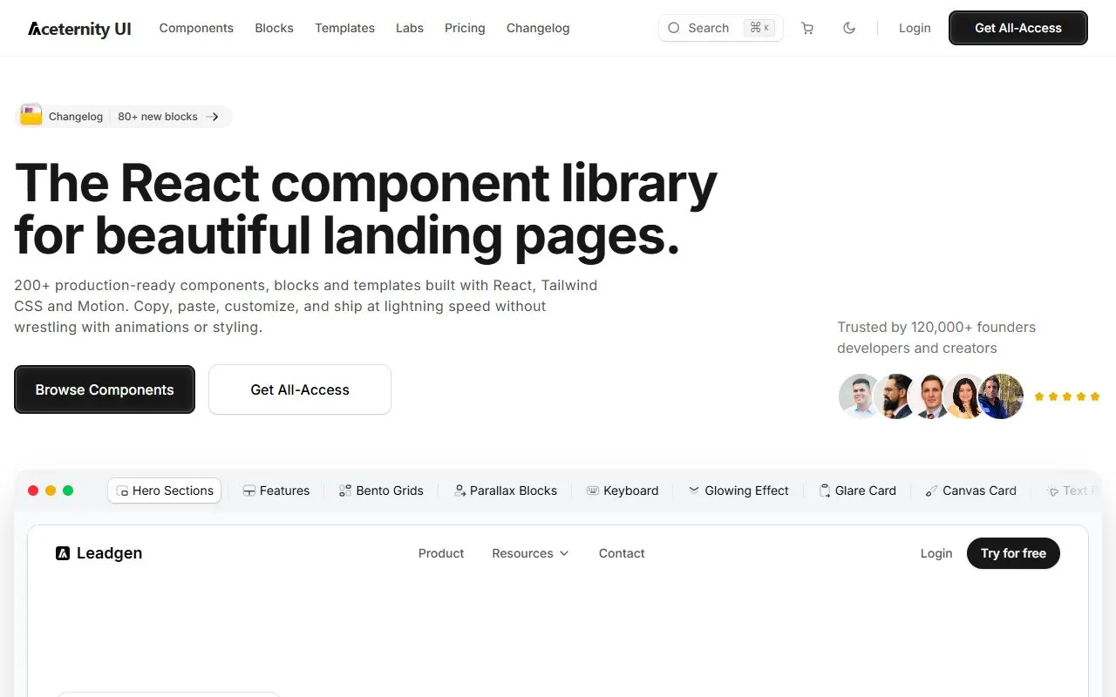Switch to the Keyboard tab

click(x=623, y=491)
